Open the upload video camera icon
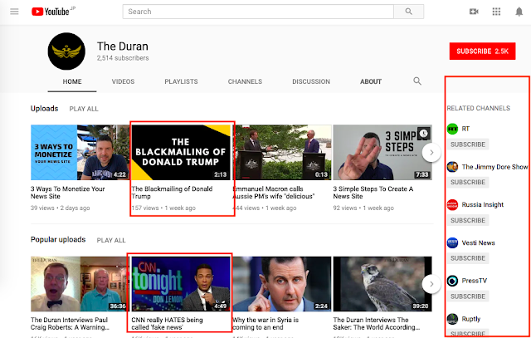This screenshot has width=531, height=338. 474,12
